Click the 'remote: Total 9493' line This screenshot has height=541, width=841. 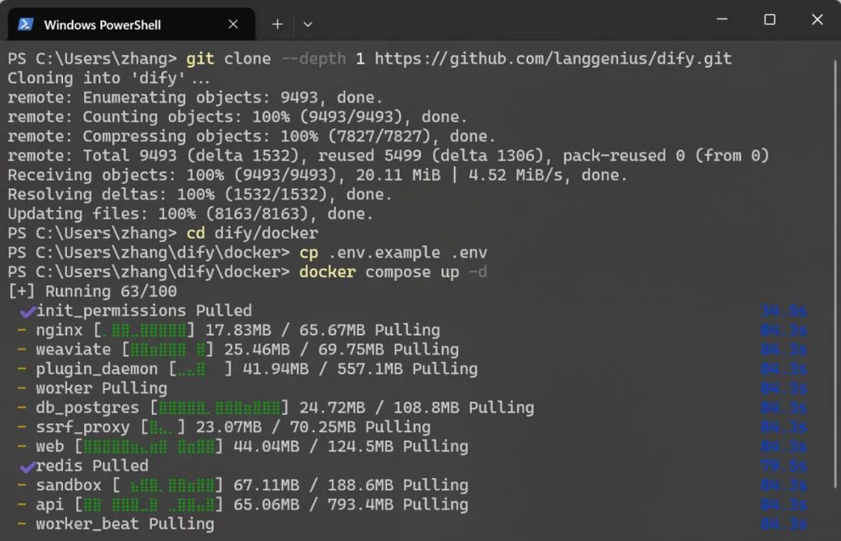(x=388, y=156)
